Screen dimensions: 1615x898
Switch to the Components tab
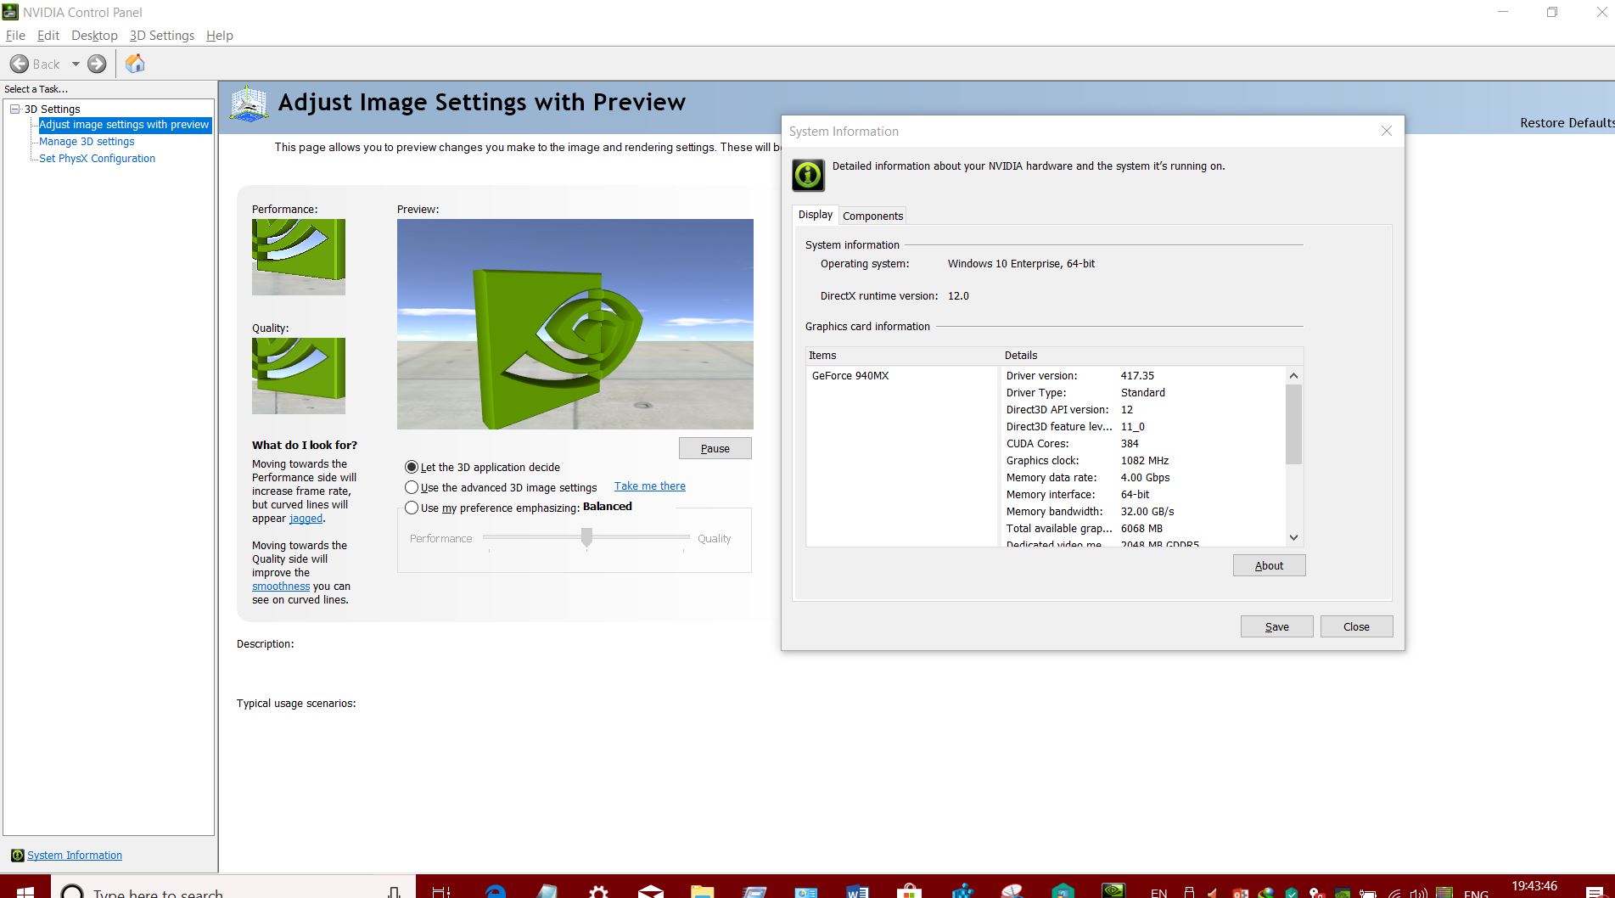(872, 216)
